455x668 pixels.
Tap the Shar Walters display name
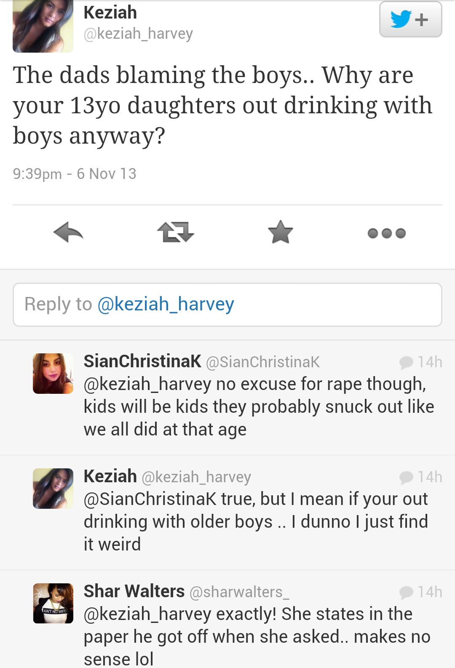pyautogui.click(x=134, y=591)
